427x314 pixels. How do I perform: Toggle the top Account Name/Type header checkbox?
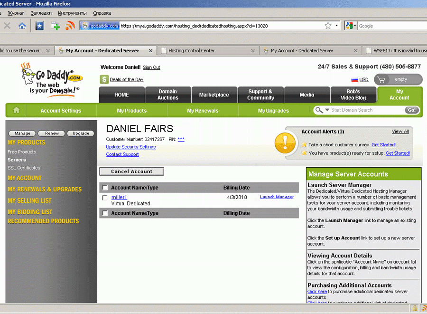point(105,188)
